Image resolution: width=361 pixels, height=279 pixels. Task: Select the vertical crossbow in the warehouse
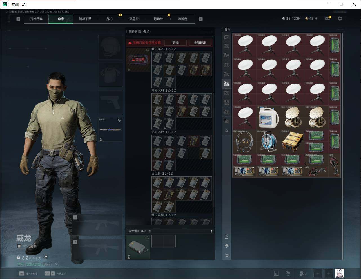pyautogui.click(x=335, y=165)
